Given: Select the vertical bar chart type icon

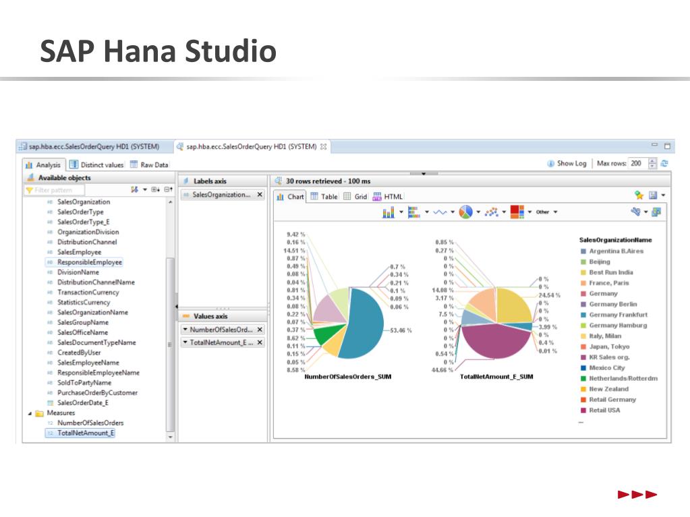Looking at the screenshot, I should (388, 212).
